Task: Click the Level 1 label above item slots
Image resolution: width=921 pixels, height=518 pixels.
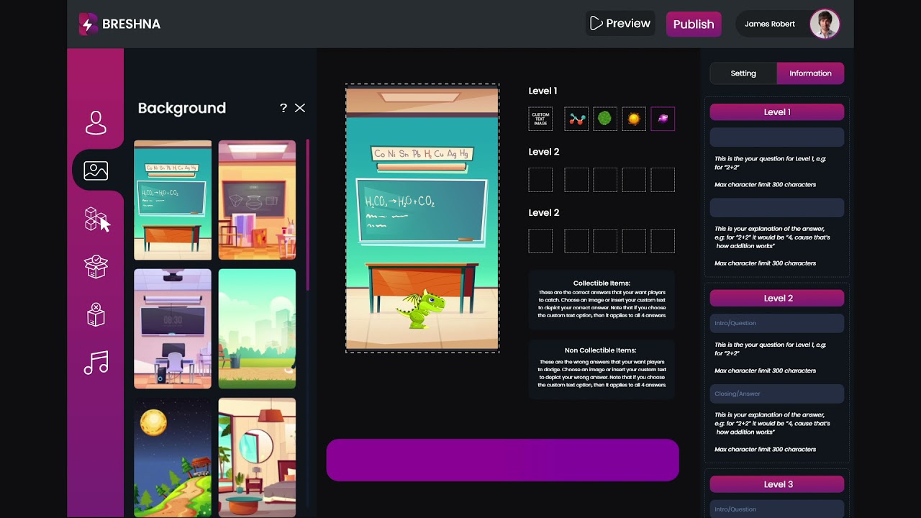Action: pos(543,91)
